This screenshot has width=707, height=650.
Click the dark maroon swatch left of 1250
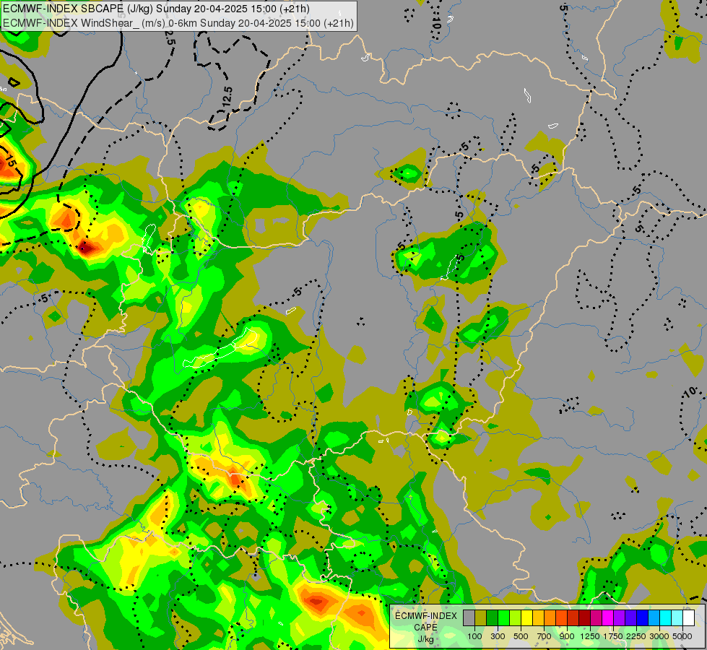(584, 618)
